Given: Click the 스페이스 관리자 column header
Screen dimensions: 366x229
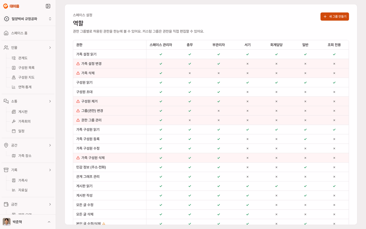Looking at the screenshot, I should tap(161, 45).
